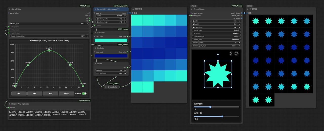The image size is (324, 131).
Task: Select the curve control point (6, 51%)
Action: (28, 65)
